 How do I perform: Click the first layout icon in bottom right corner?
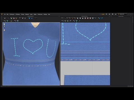coord(128,86)
